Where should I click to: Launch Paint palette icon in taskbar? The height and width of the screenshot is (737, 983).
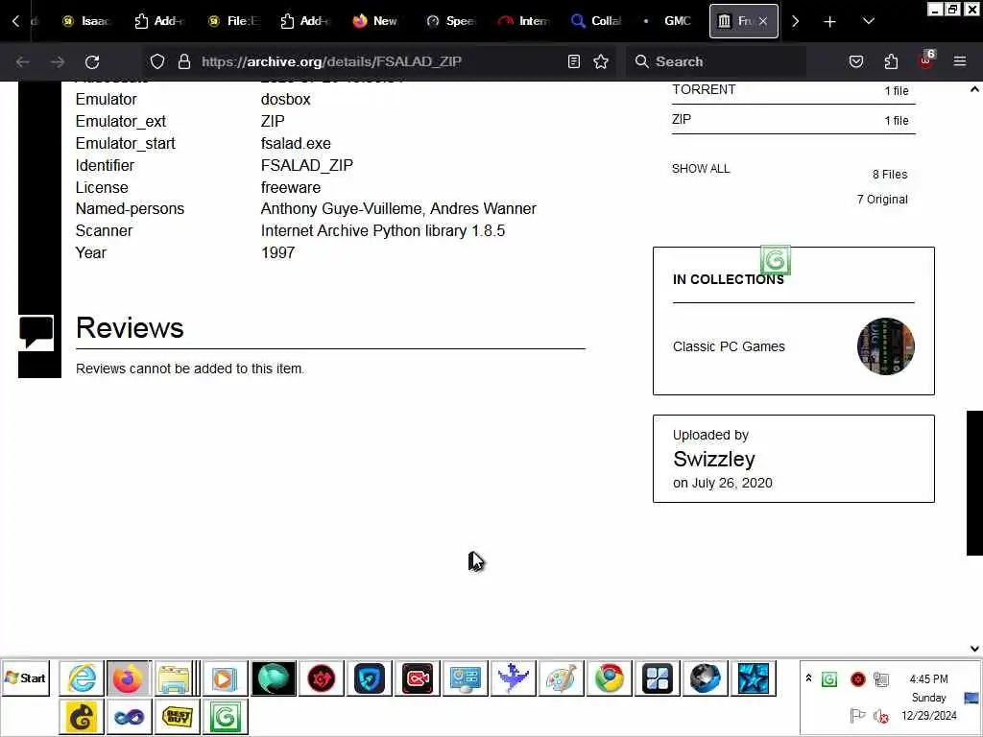[x=561, y=678]
